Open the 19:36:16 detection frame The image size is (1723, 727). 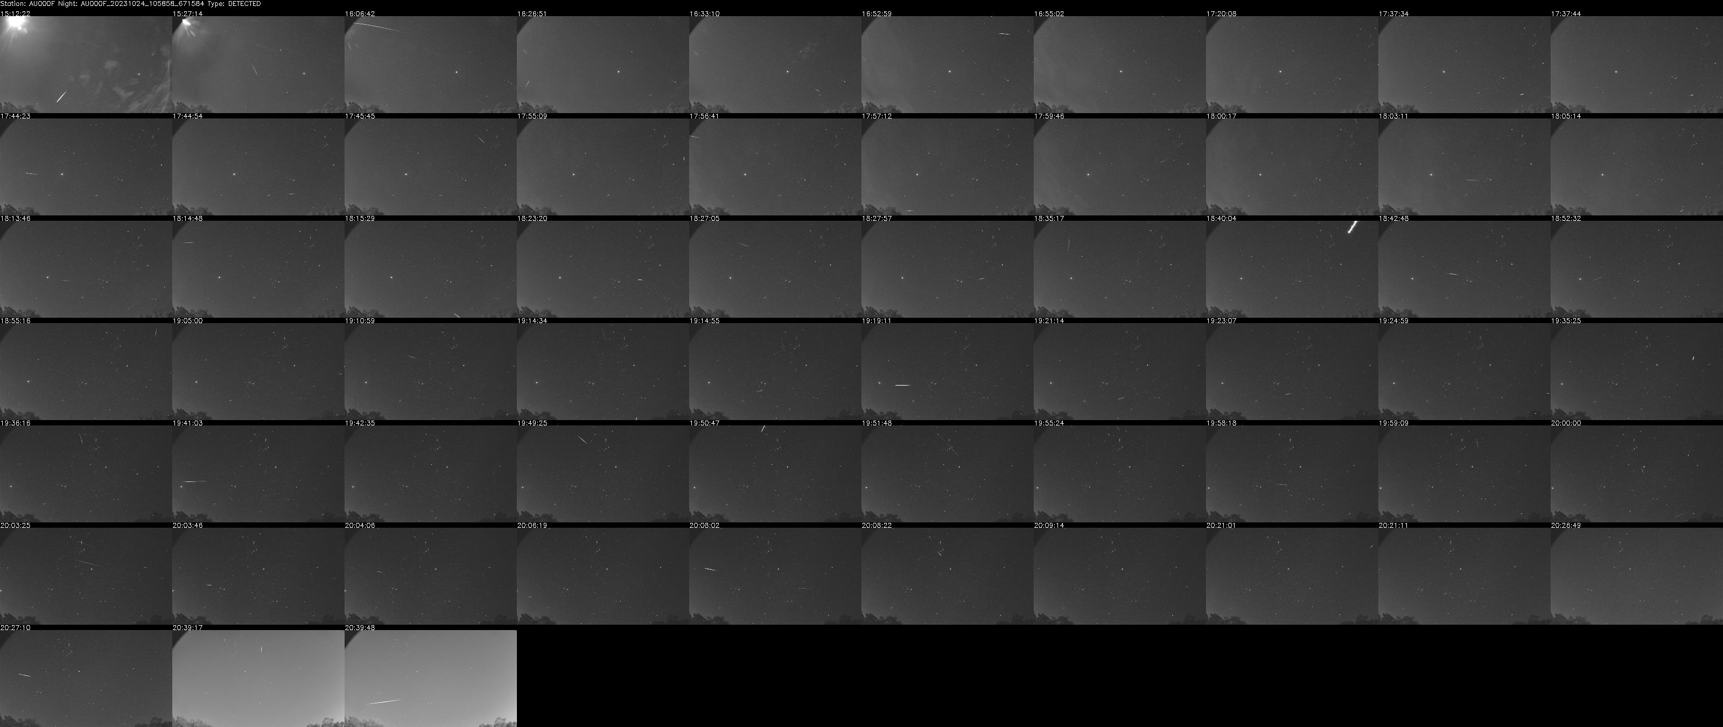[x=86, y=473]
